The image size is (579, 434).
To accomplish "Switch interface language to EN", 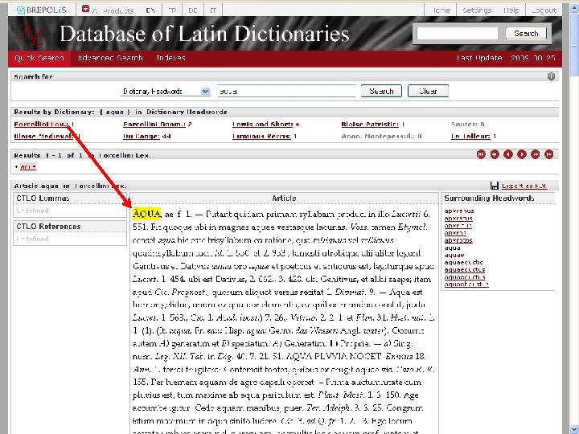I will pos(150,10).
